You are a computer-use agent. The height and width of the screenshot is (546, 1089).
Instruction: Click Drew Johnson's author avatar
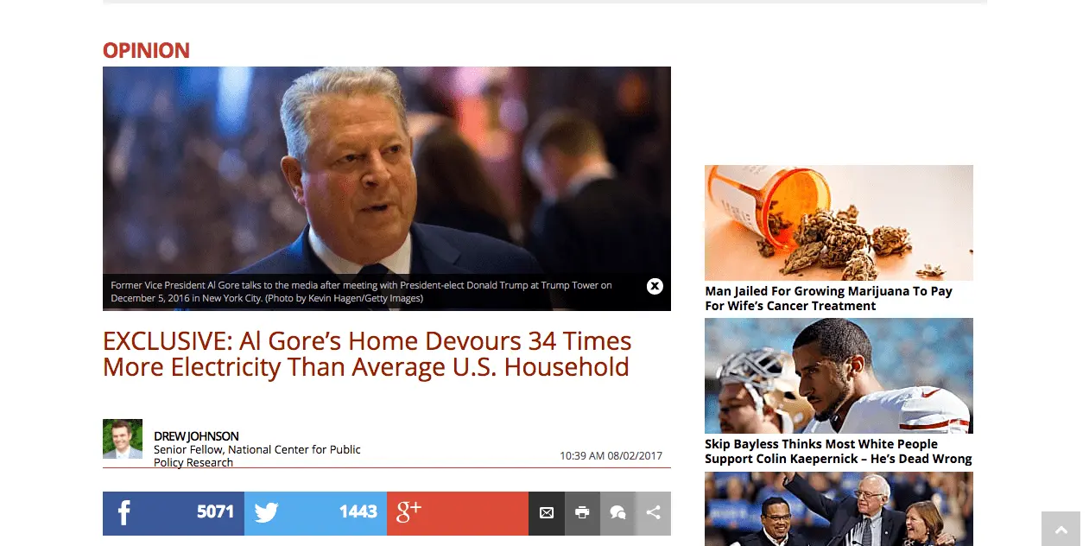pos(123,439)
